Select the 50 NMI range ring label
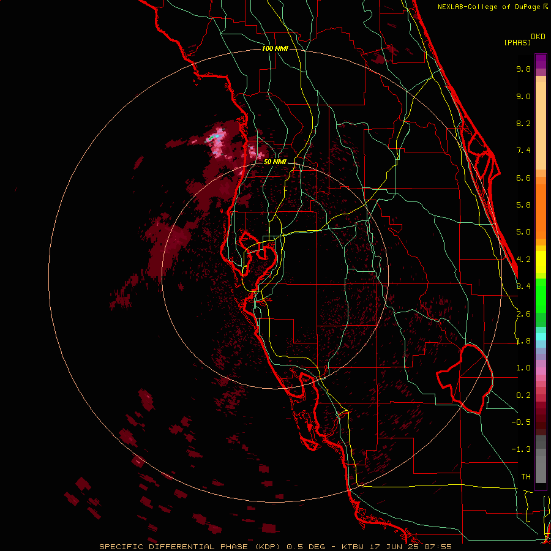This screenshot has width=551, height=551. [275, 162]
